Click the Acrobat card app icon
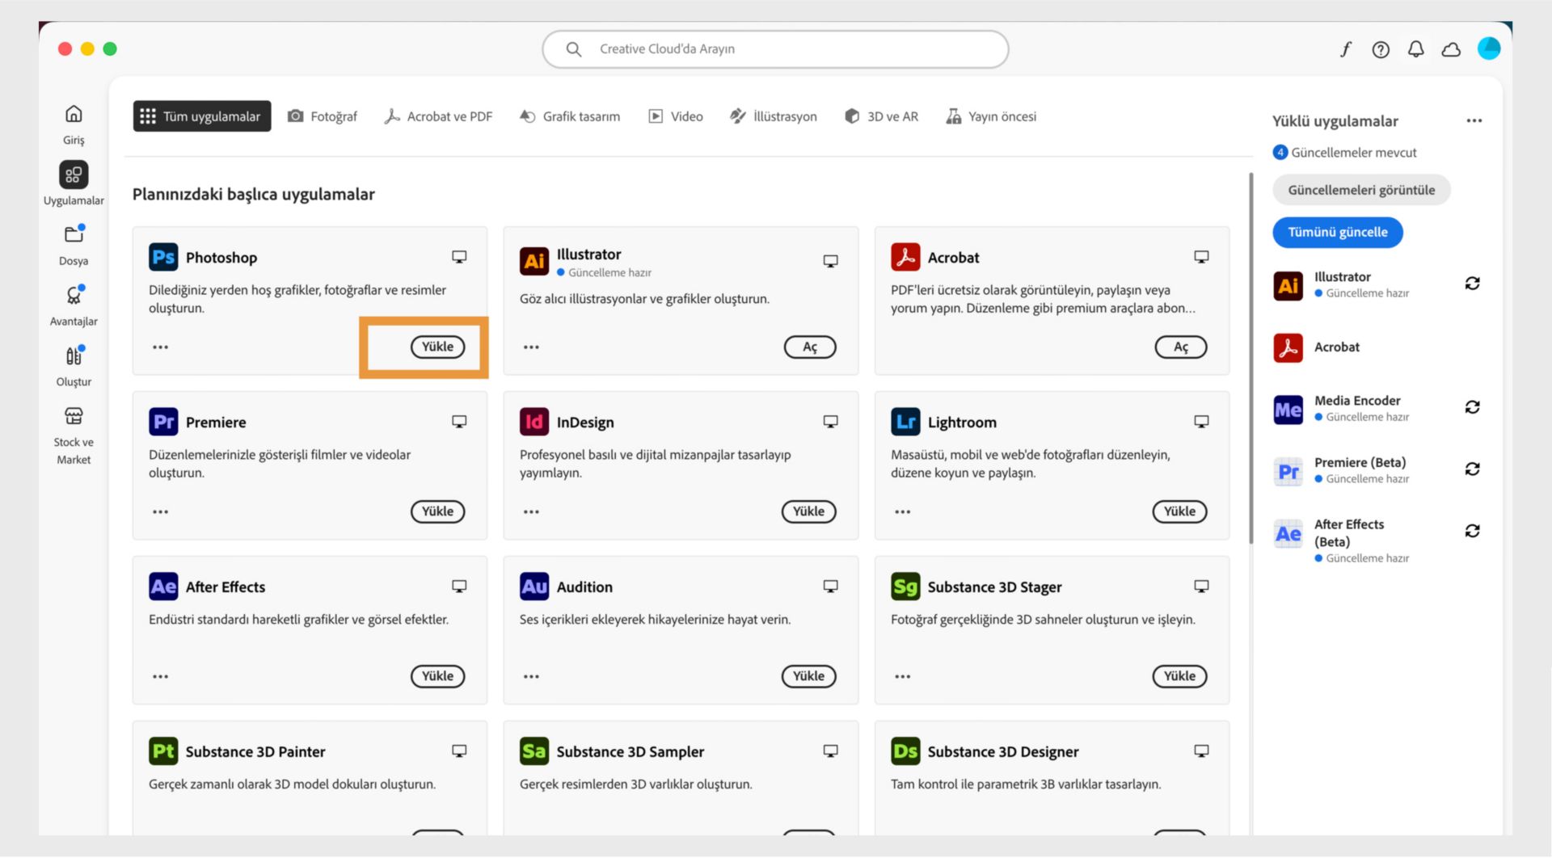This screenshot has height=858, width=1552. (x=905, y=257)
